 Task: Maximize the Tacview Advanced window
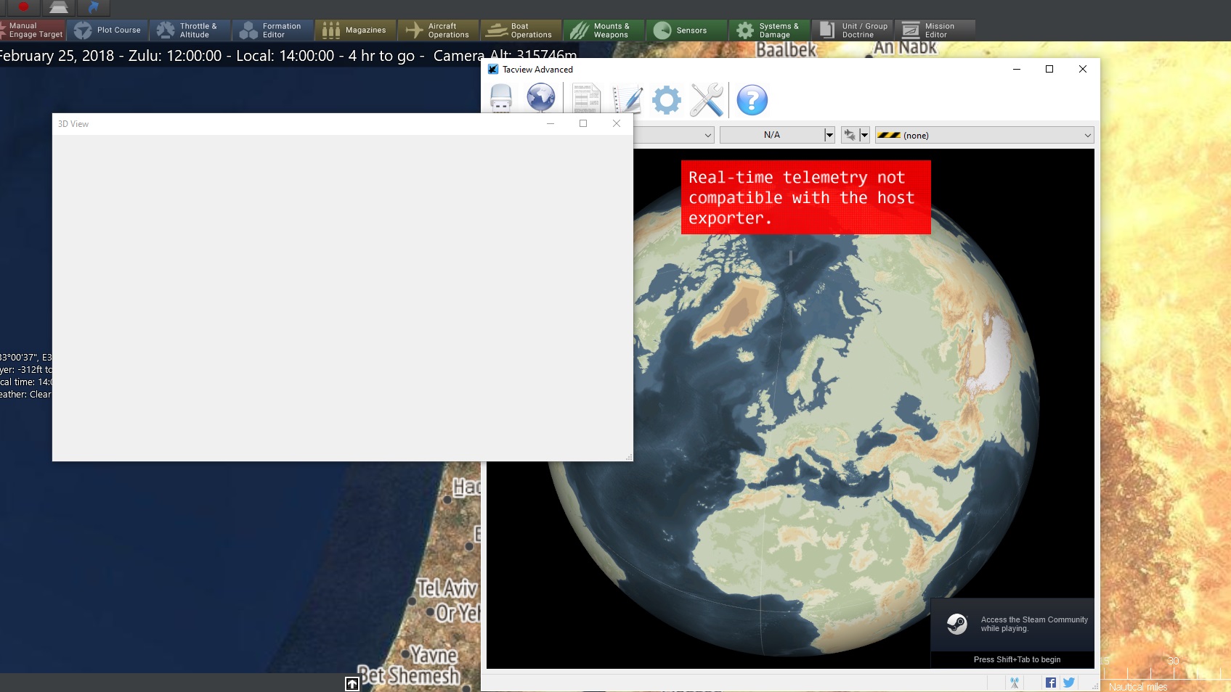[x=1049, y=70]
